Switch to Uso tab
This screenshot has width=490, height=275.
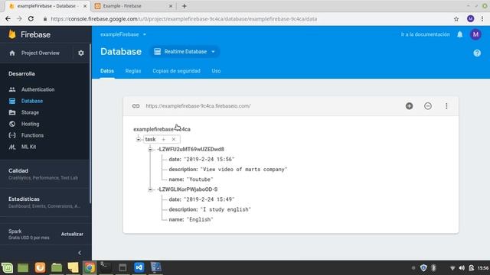coord(216,71)
